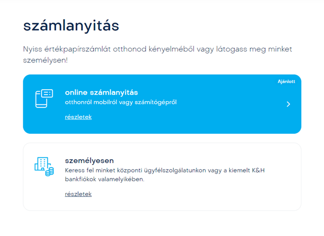The image size is (324, 236).
Task: Select the személyesen option title
Action: pos(89,160)
